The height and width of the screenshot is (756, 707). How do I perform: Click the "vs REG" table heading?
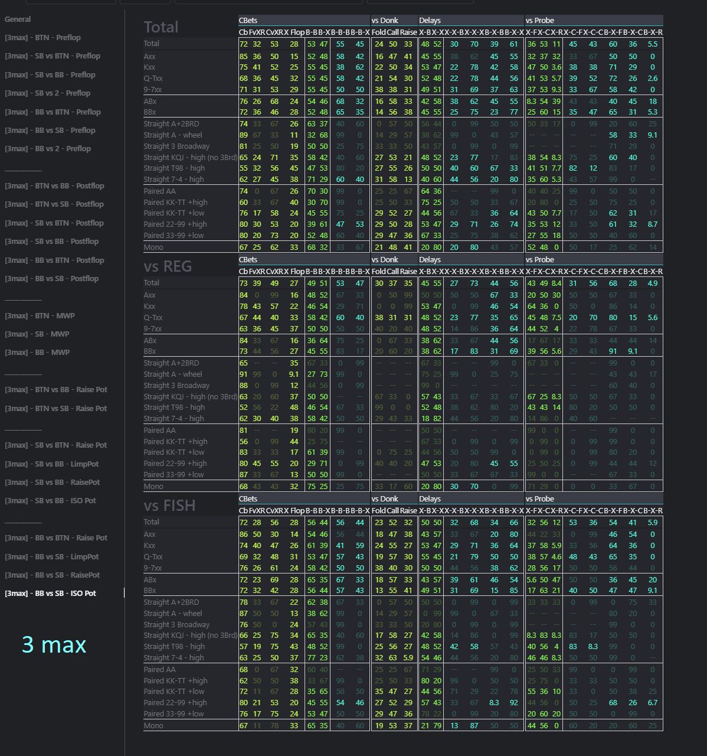(x=168, y=266)
